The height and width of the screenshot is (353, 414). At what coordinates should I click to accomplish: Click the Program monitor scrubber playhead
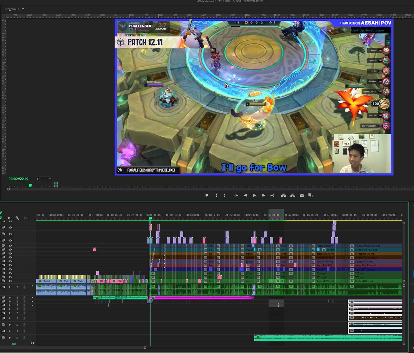tap(30, 185)
